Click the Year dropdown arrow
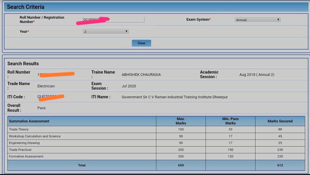Image resolution: width=310 pixels, height=175 pixels. (x=127, y=31)
